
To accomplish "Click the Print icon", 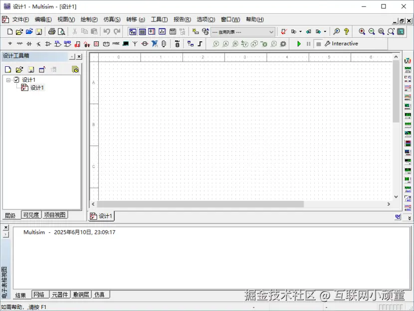I will [x=52, y=32].
